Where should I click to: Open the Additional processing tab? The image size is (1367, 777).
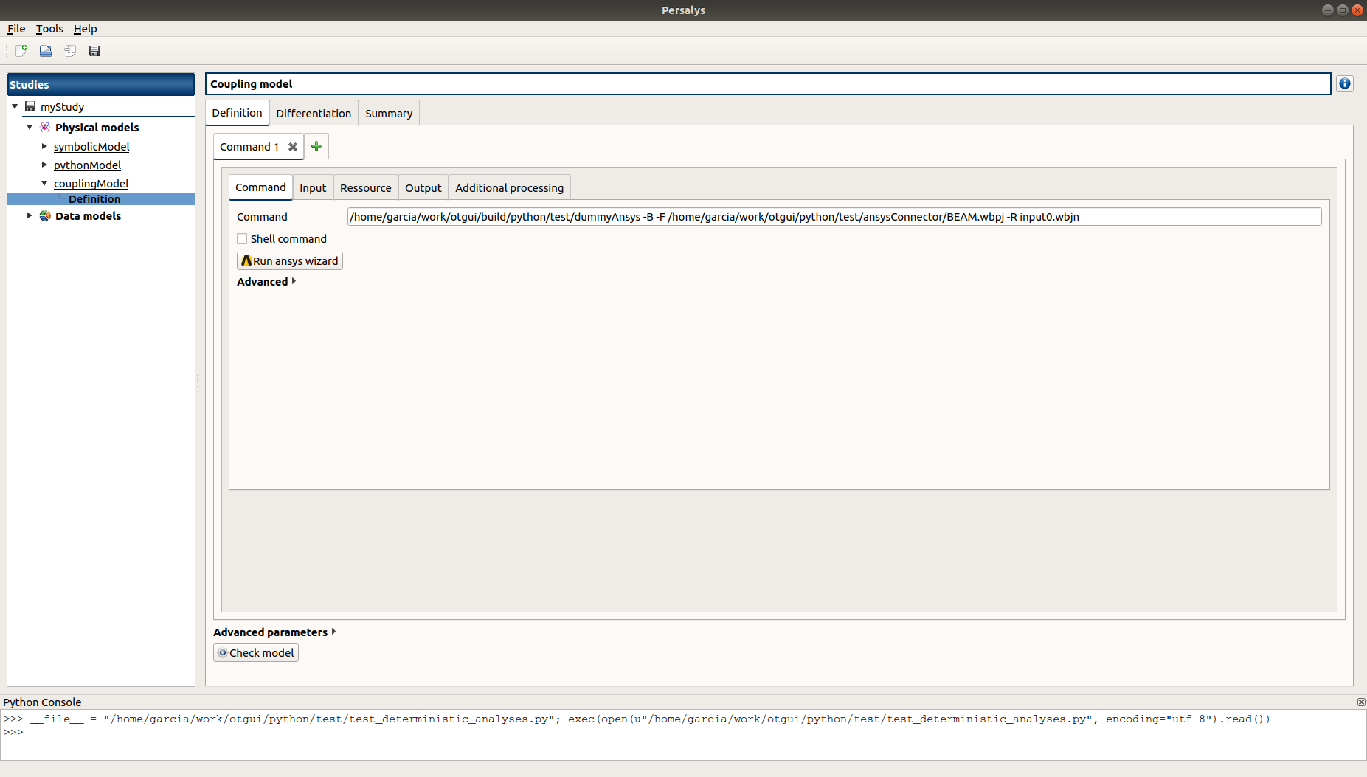click(x=509, y=188)
